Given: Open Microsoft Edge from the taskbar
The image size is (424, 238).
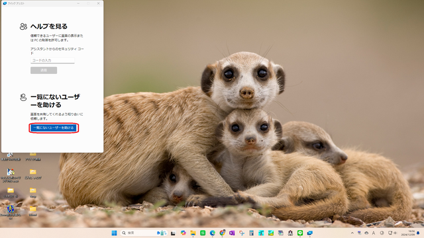Looking at the screenshot, I should pos(213,233).
